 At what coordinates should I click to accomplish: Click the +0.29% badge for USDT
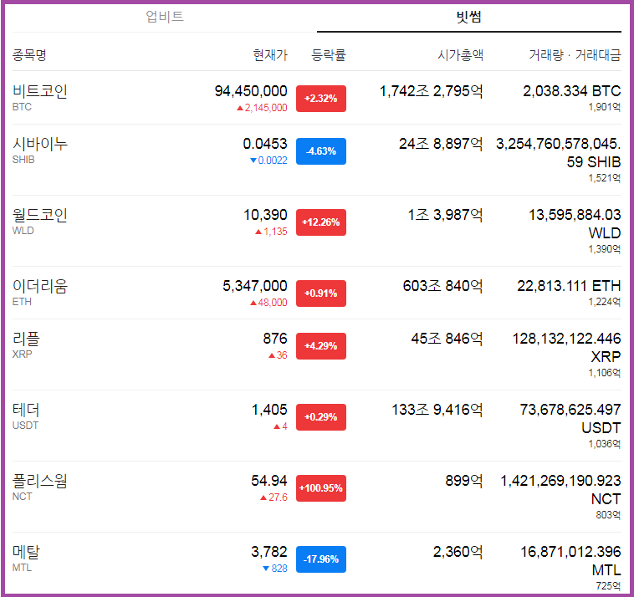(321, 417)
